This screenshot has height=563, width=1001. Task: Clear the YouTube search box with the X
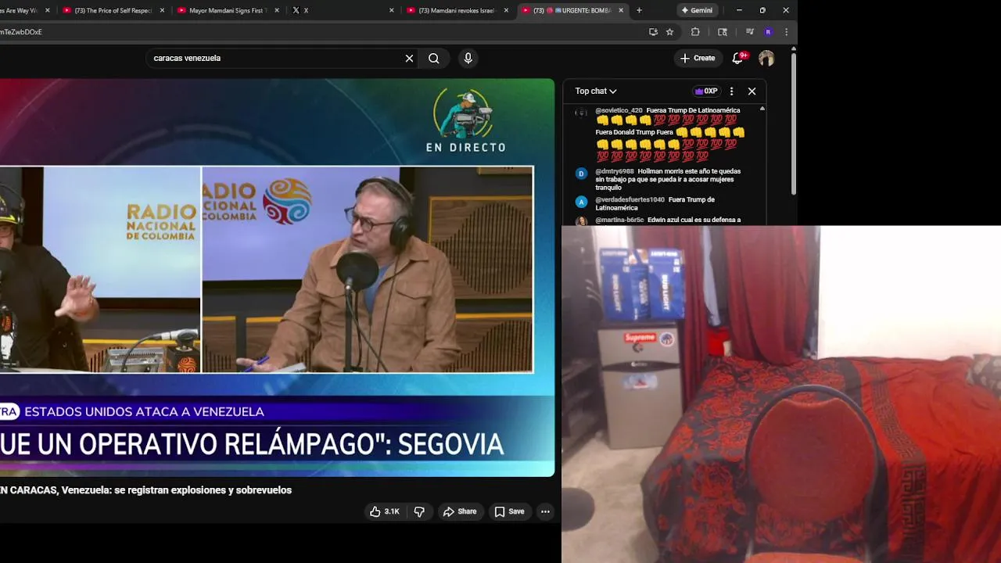click(409, 58)
